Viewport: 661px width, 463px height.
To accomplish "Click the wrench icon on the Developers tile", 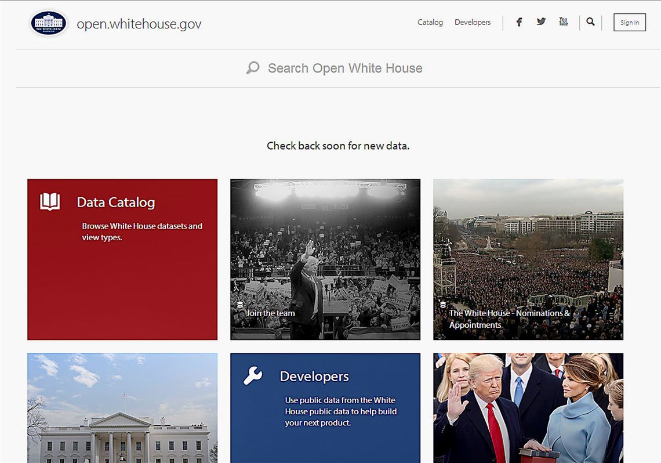I will [252, 375].
